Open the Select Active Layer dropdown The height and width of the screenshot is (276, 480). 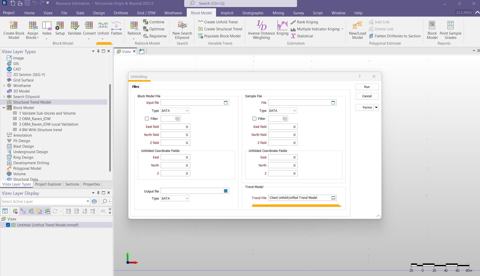click(x=88, y=202)
